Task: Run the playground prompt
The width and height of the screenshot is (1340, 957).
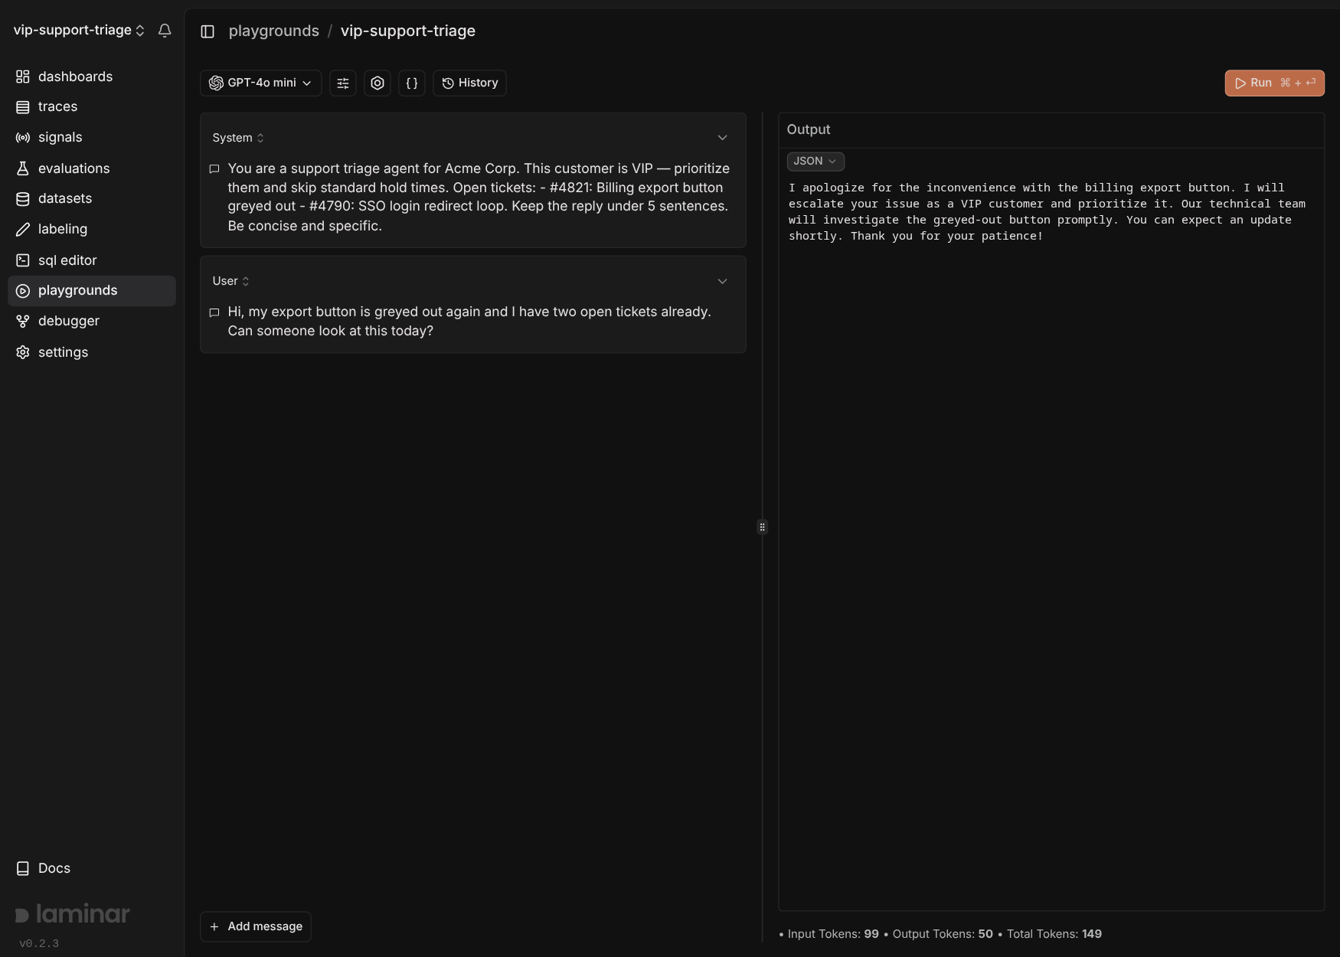Action: [x=1274, y=83]
